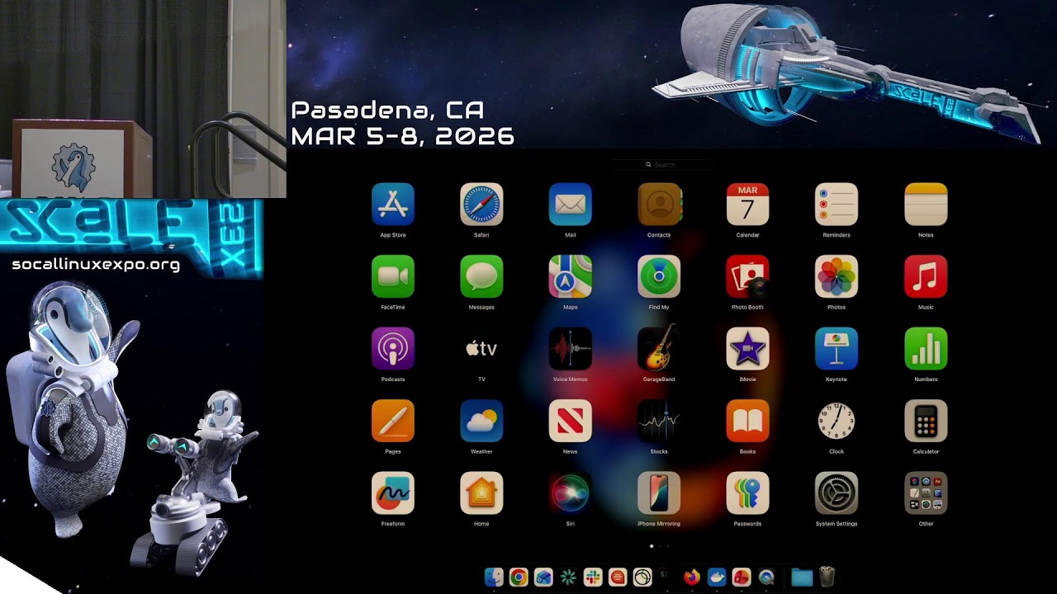Open the App Store app

pos(393,205)
